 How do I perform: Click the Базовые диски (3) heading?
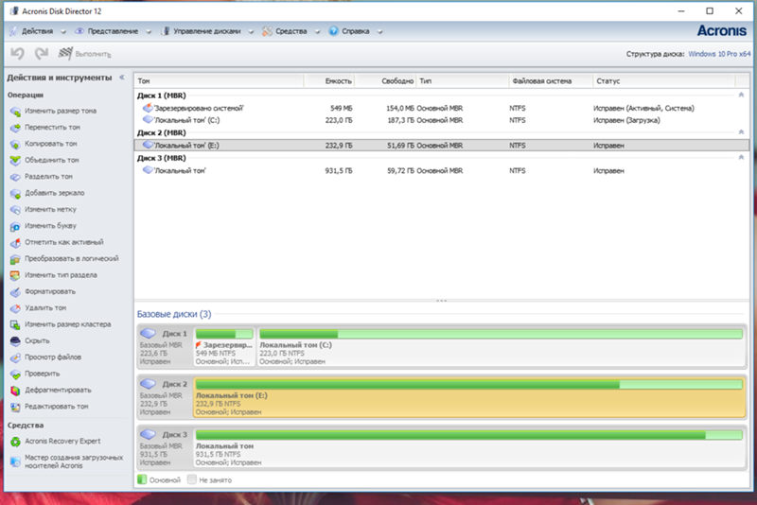click(x=174, y=314)
